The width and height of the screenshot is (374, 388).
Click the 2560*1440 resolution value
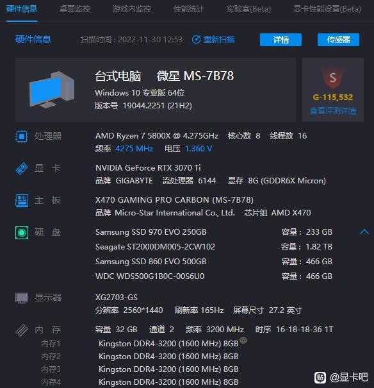(x=143, y=310)
